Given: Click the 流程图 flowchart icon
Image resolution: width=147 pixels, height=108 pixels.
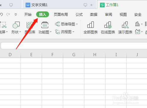Looking at the screenshot, I should (57, 32).
